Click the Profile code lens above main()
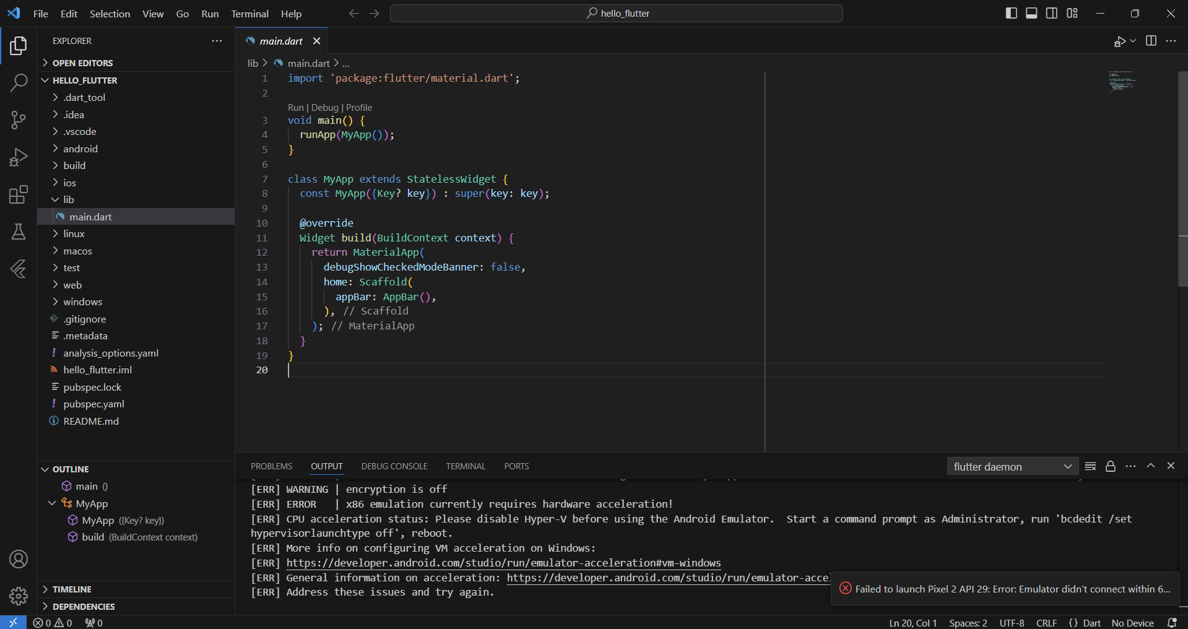1188x629 pixels. 359,107
